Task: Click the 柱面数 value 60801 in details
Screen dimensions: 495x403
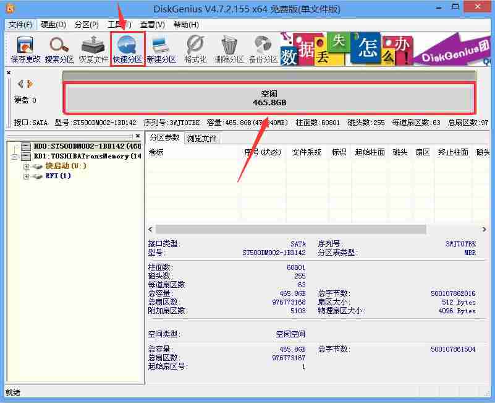Action: (296, 267)
